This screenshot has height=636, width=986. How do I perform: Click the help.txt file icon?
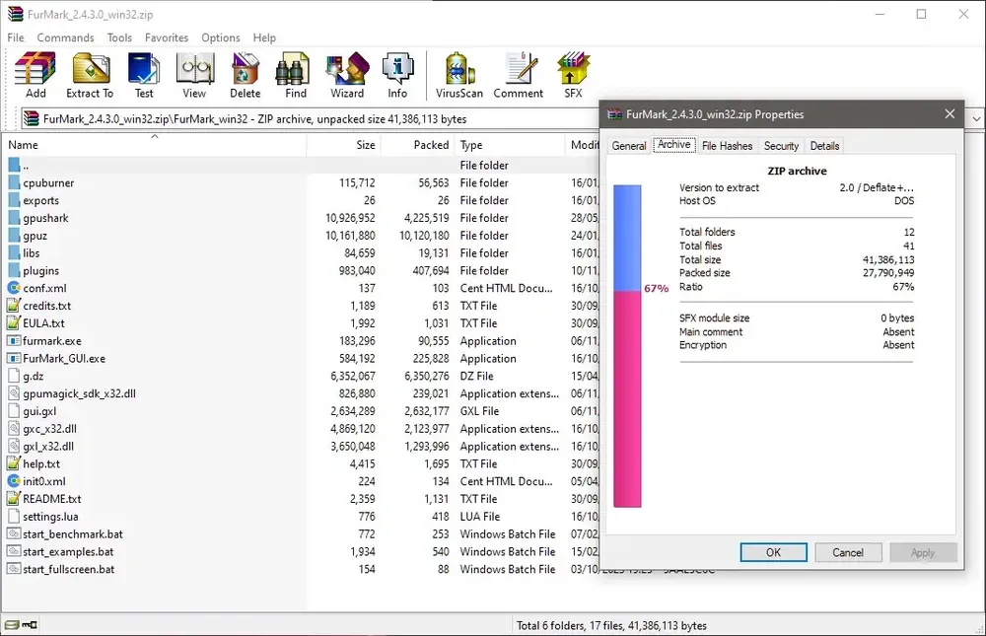[14, 463]
